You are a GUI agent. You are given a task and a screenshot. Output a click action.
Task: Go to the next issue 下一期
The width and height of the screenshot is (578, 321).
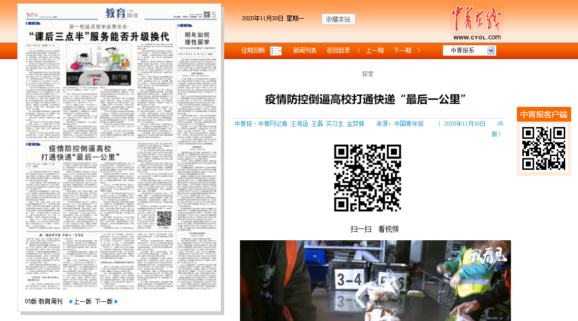point(402,50)
